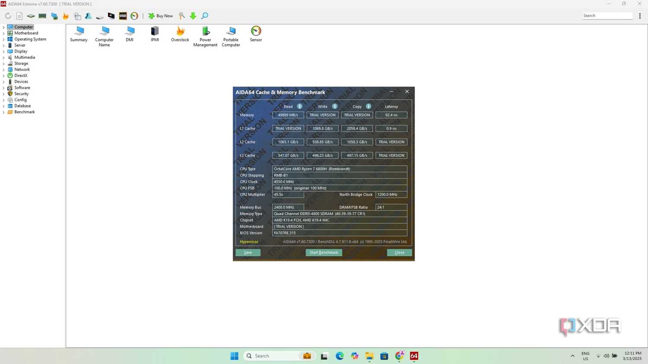Expand the Display tree node
648x364 pixels.
[x=3, y=51]
